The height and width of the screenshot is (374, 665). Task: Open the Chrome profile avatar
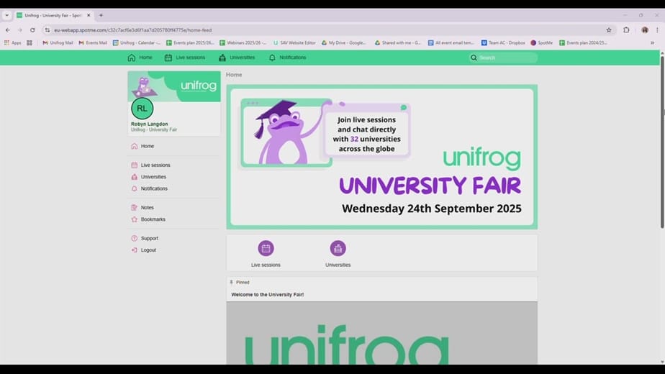tap(645, 30)
